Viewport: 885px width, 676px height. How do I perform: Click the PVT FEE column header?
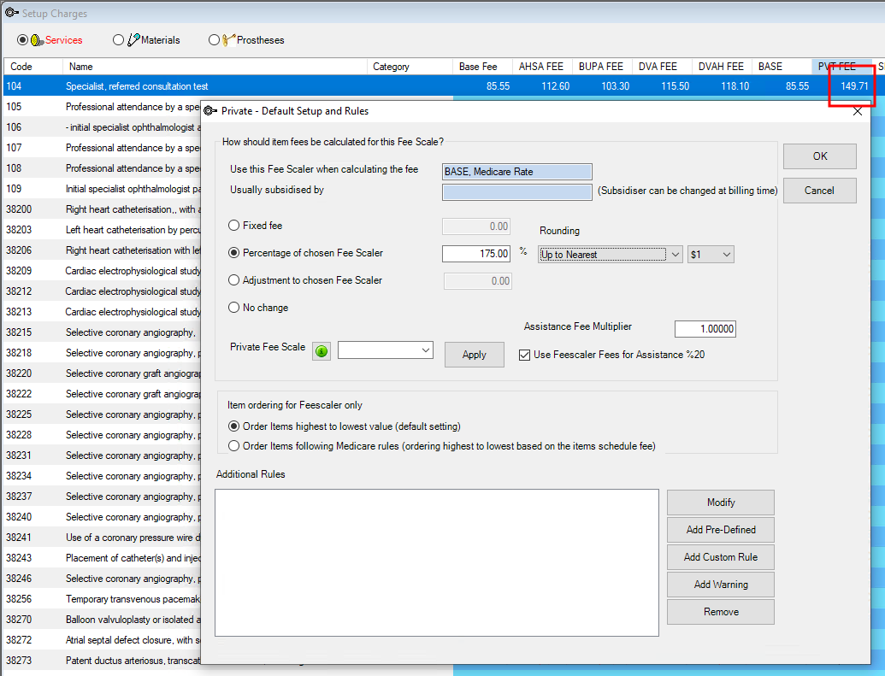(842, 67)
